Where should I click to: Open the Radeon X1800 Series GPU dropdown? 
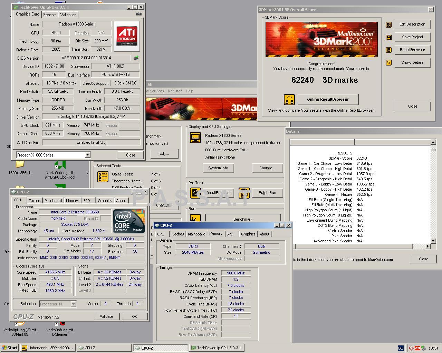[87, 155]
